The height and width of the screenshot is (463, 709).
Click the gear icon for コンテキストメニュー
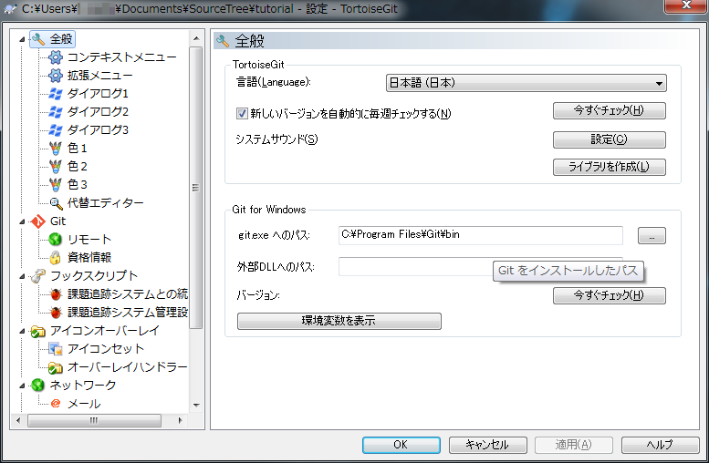pos(55,57)
